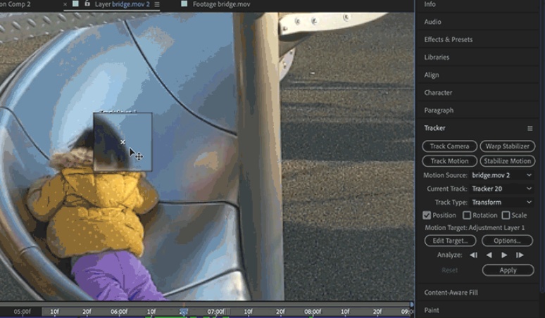
Task: Switch to the Comp 2 tab
Action: tap(15, 4)
